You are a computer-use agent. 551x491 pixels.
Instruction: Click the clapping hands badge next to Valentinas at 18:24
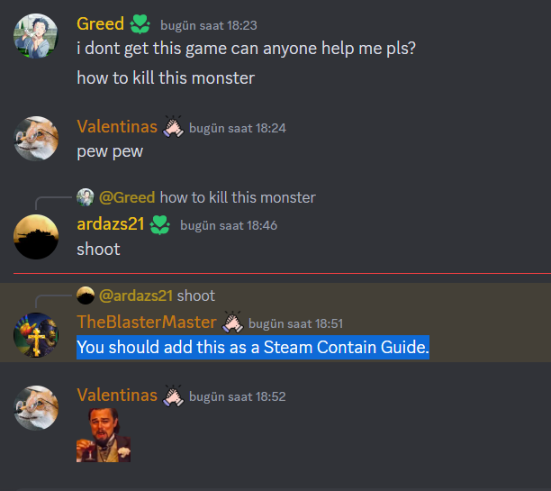coord(173,127)
